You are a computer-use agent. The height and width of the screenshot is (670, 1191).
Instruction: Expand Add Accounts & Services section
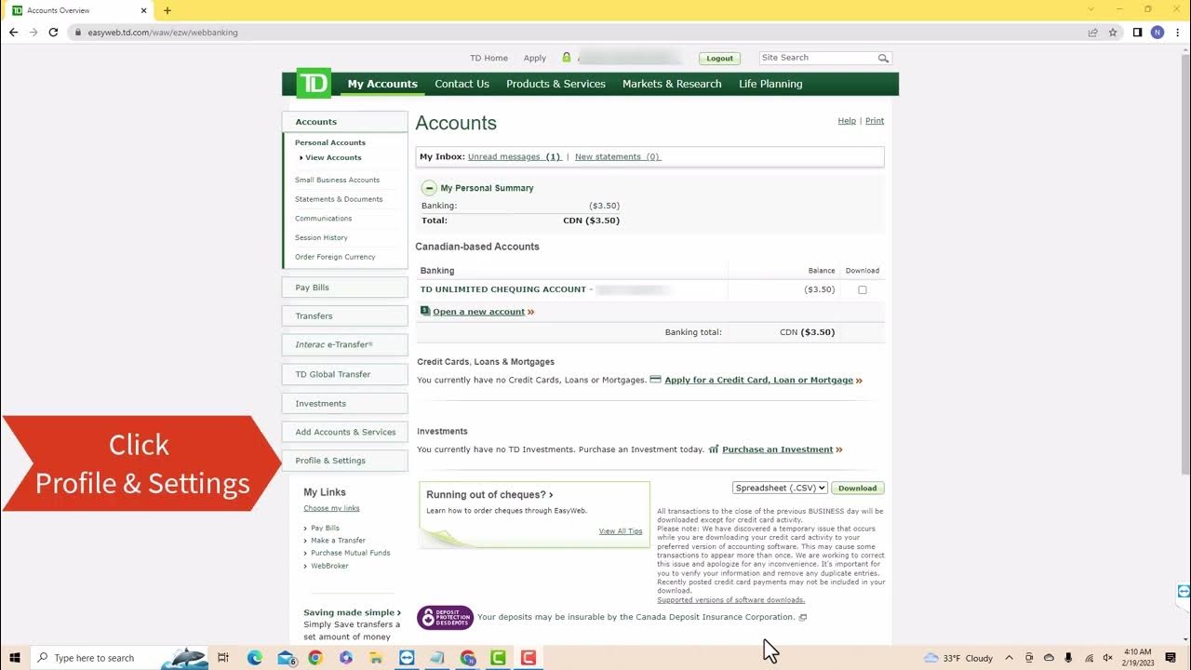pos(344,432)
